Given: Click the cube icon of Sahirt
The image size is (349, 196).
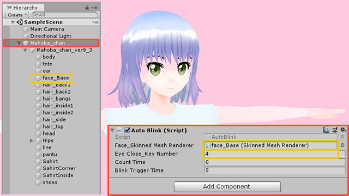Looking at the screenshot, I should [39, 161].
